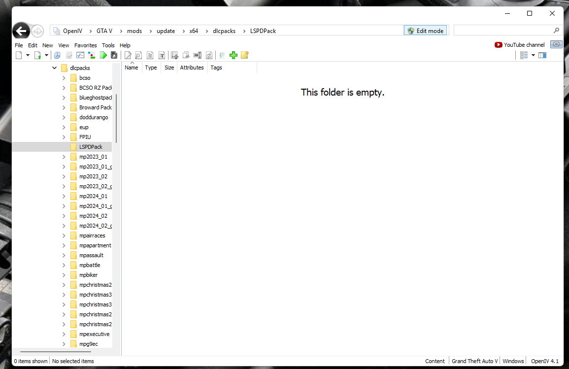Toggle Edit mode on

[425, 31]
